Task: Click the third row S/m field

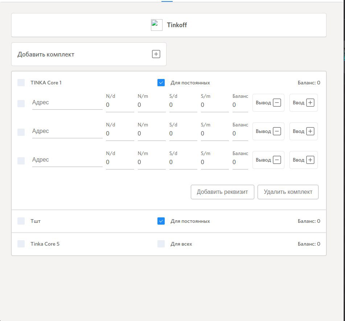Action: (x=215, y=162)
